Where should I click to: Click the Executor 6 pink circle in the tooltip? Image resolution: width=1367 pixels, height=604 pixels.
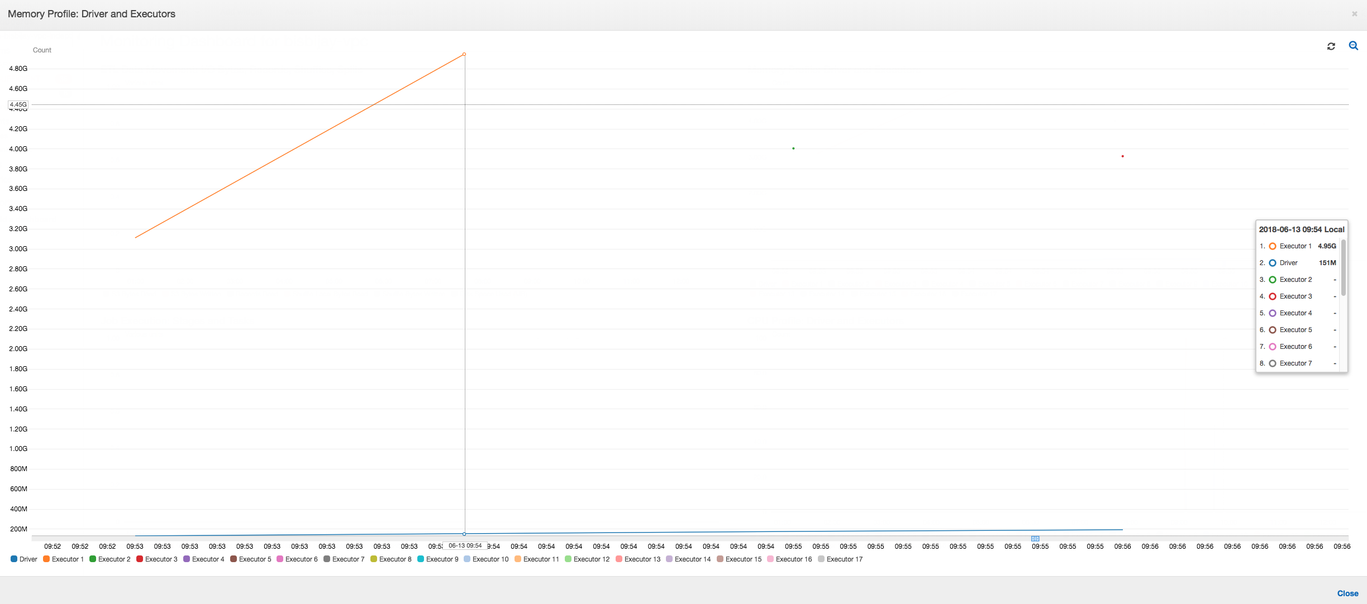[x=1272, y=346]
